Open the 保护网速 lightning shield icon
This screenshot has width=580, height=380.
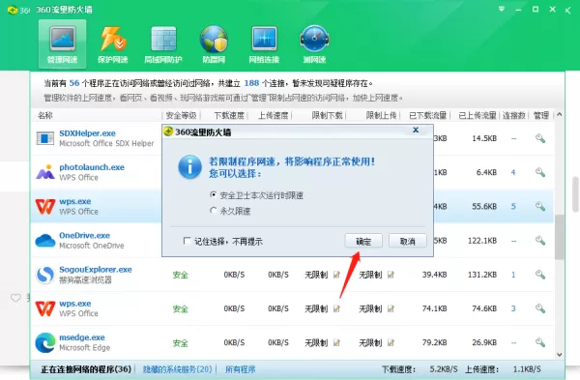[112, 44]
